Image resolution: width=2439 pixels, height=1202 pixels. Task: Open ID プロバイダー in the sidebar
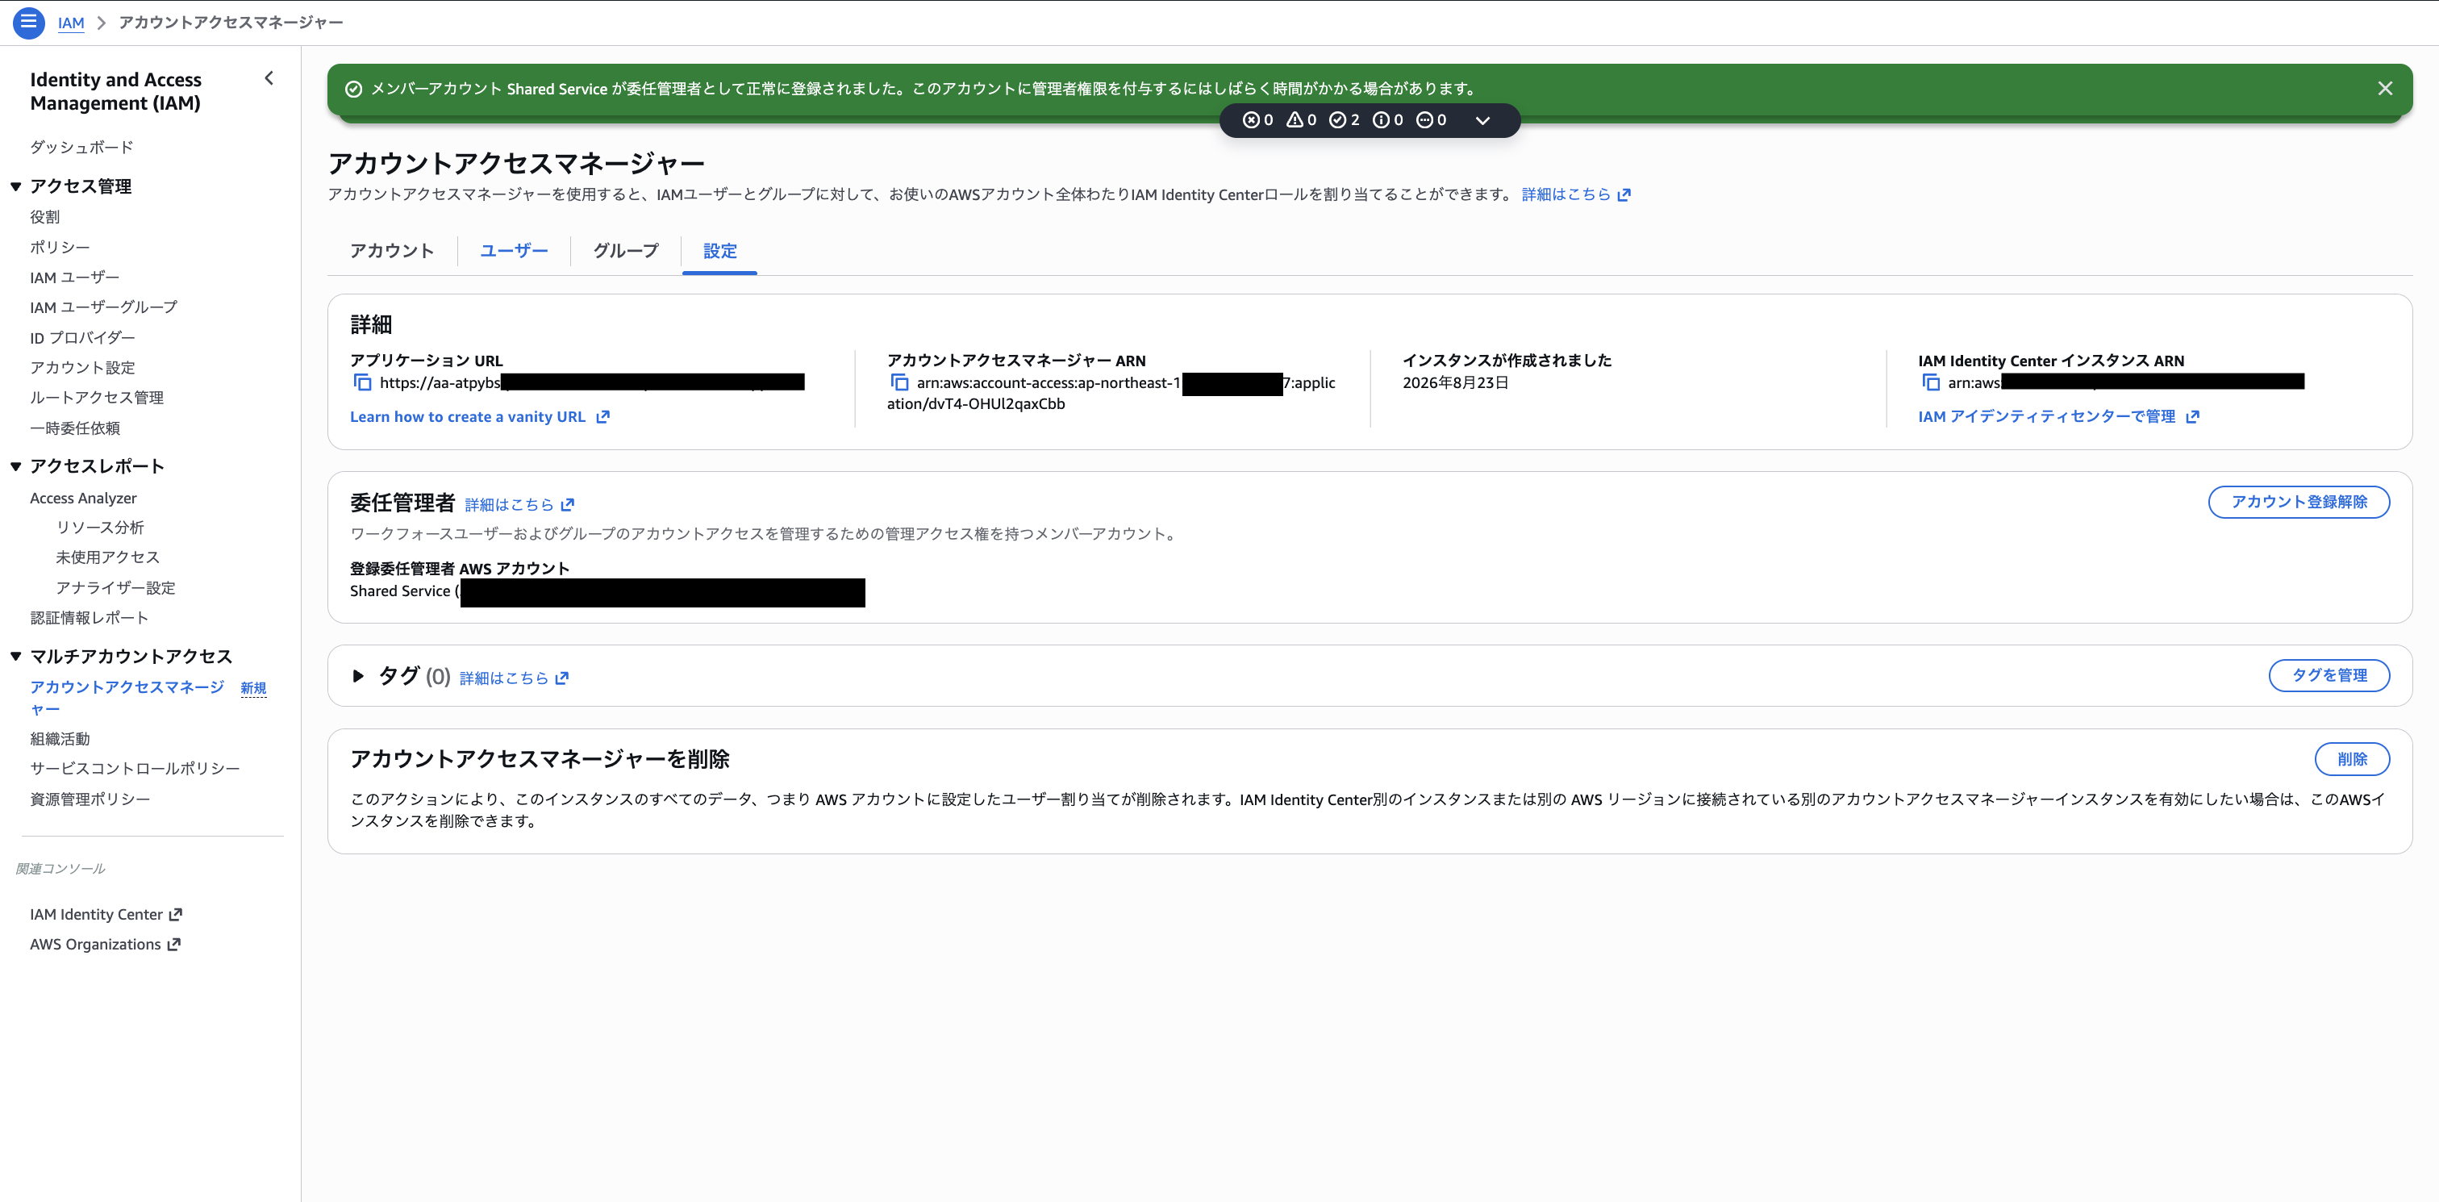pos(82,337)
